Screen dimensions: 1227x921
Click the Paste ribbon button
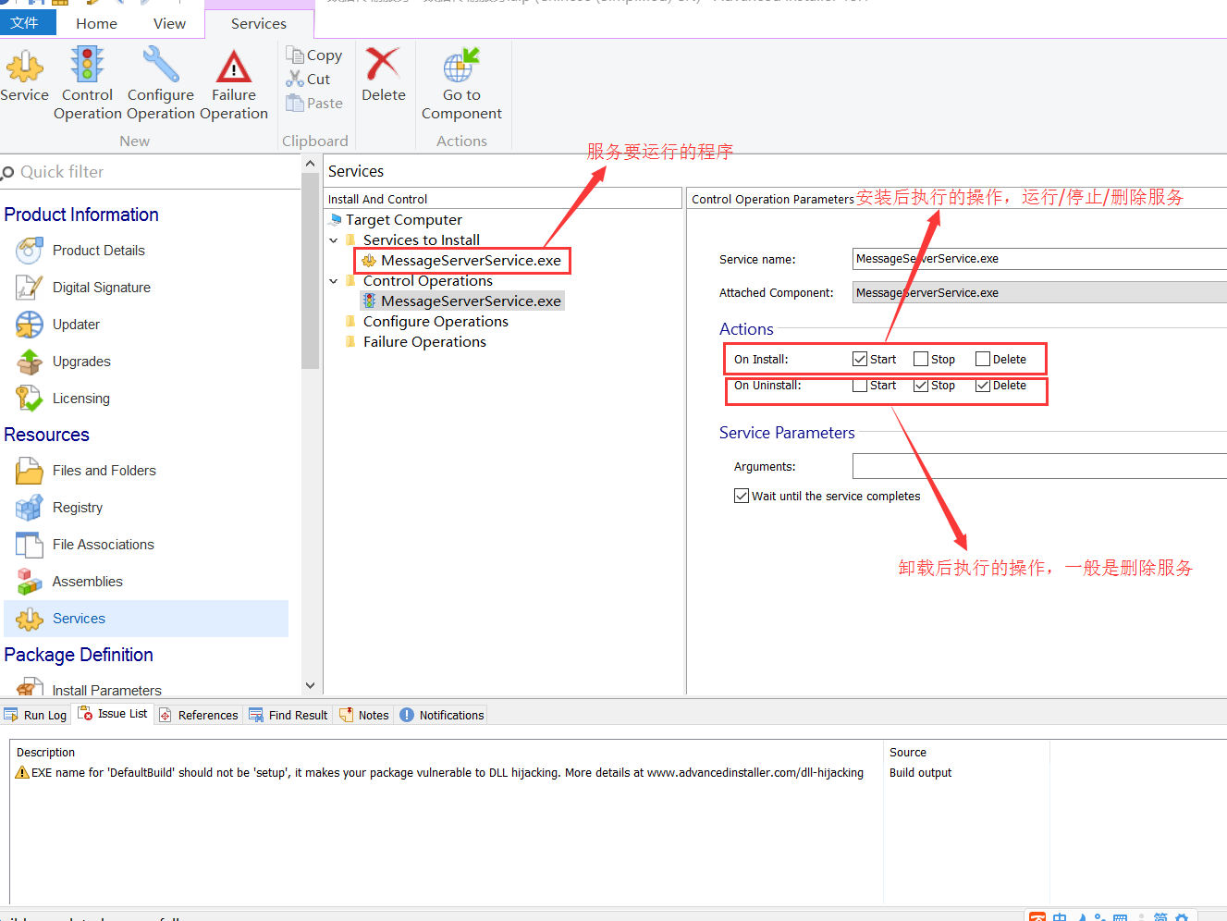314,104
